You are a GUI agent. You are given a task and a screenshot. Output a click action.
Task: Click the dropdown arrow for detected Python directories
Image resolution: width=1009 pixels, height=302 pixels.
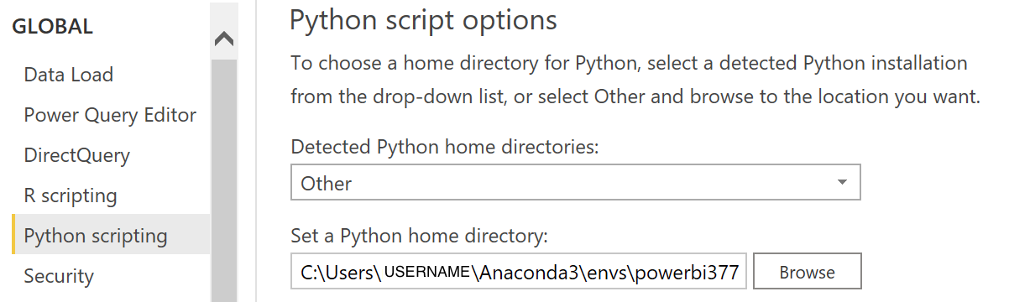click(x=842, y=183)
